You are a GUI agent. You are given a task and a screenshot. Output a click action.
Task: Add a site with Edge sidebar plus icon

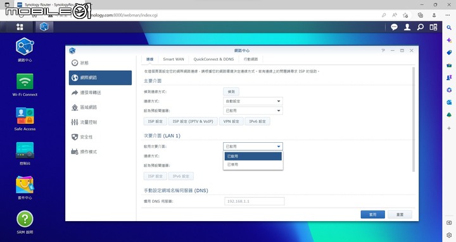pyautogui.click(x=449, y=128)
